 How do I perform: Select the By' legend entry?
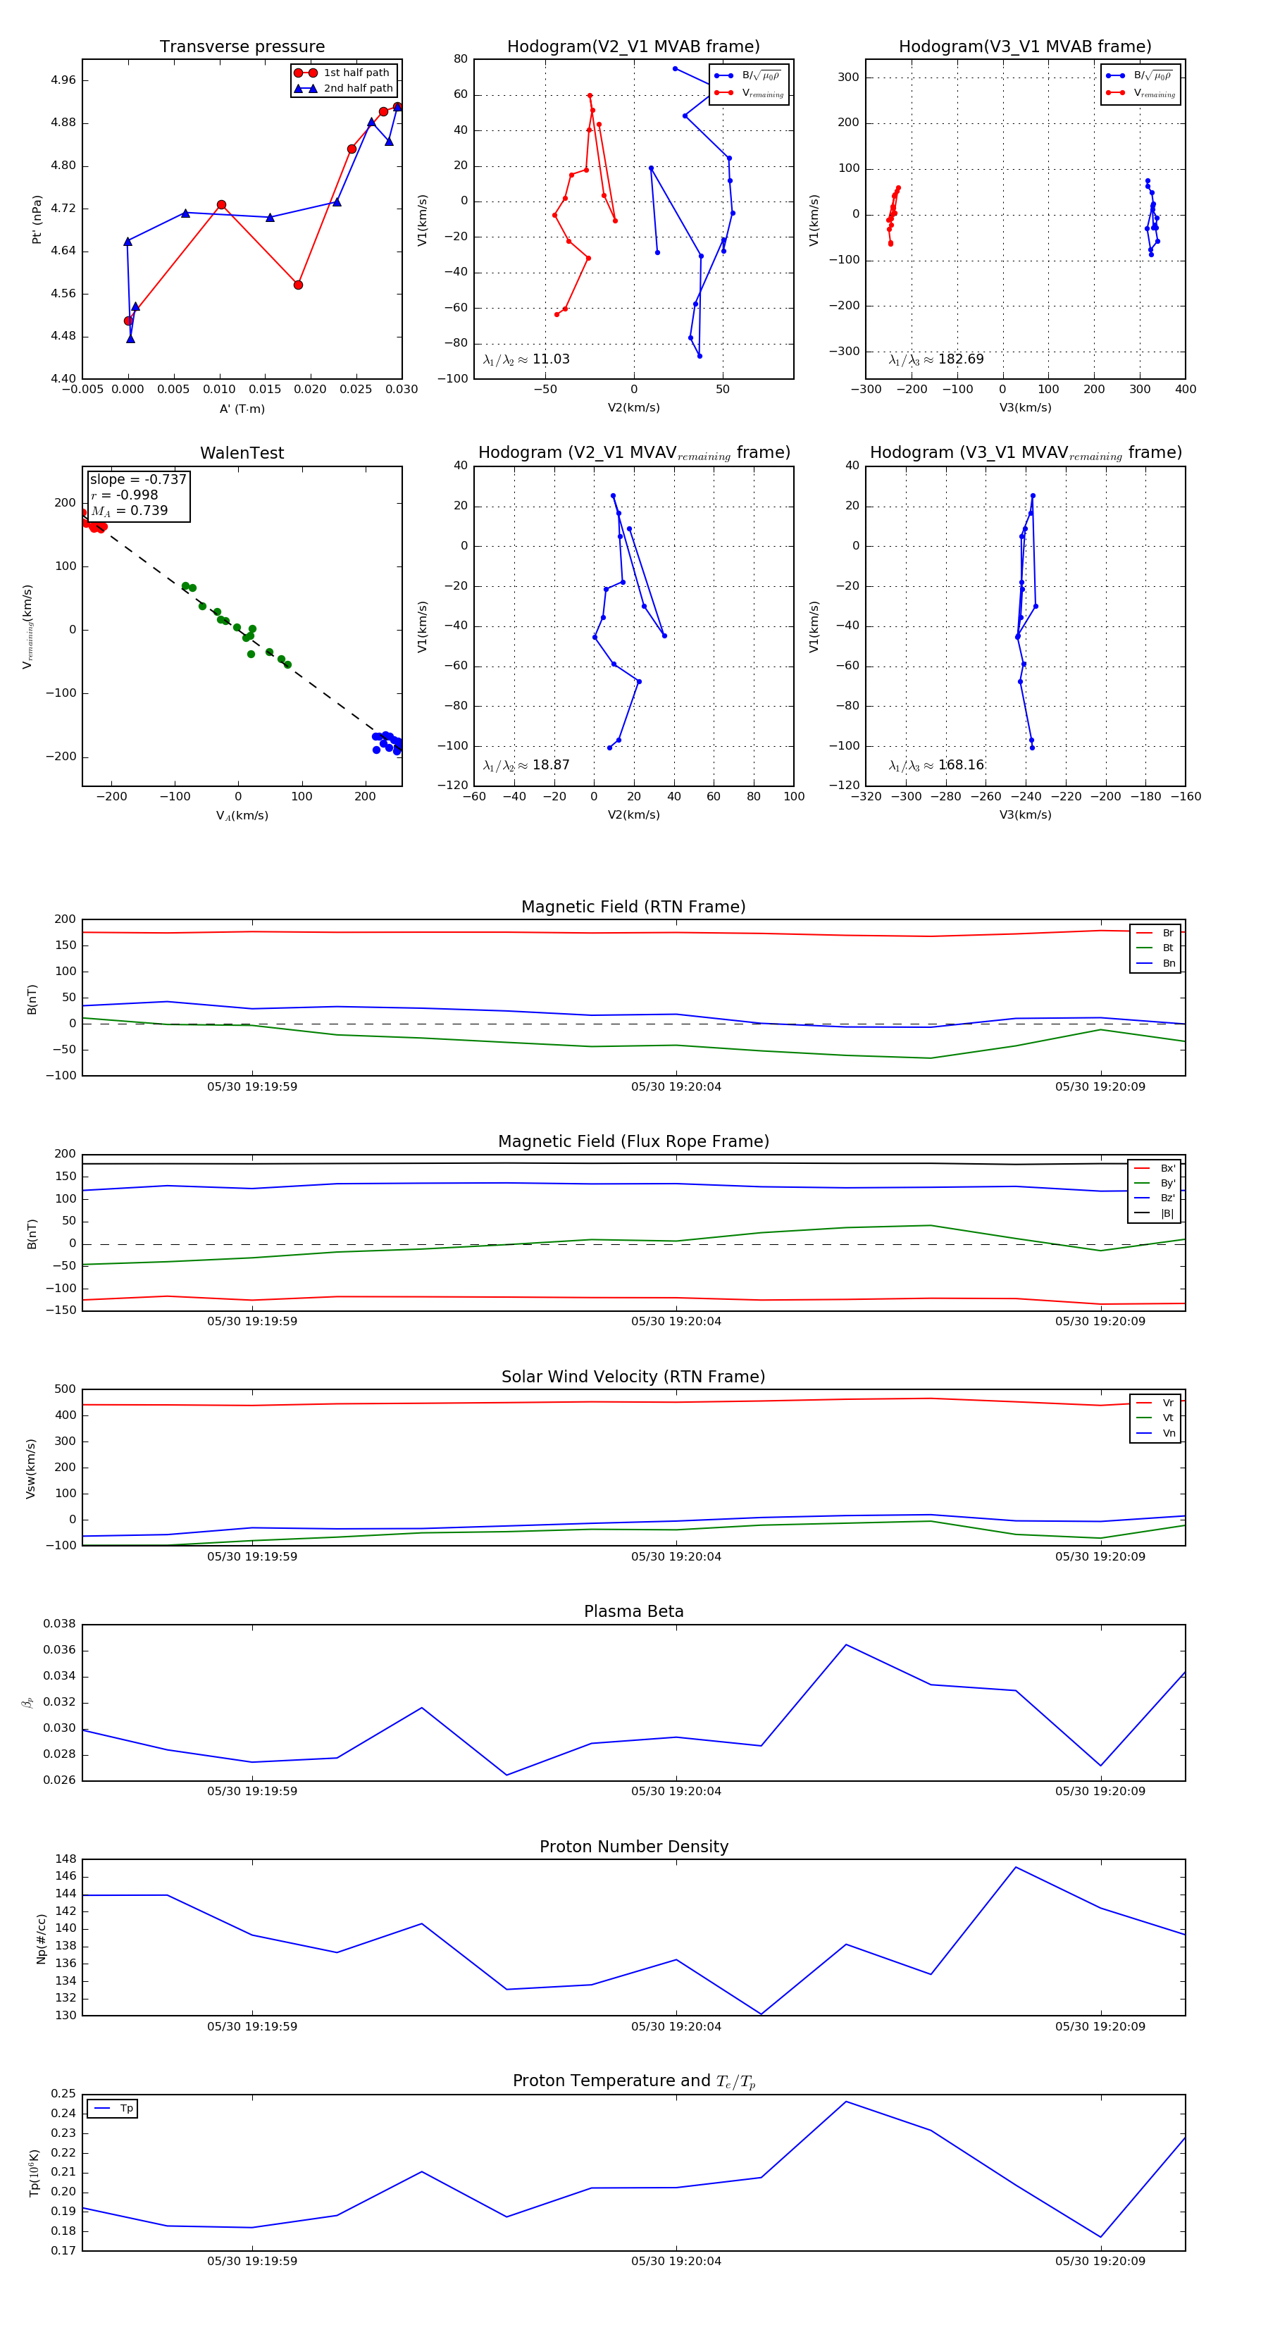(x=1155, y=1183)
